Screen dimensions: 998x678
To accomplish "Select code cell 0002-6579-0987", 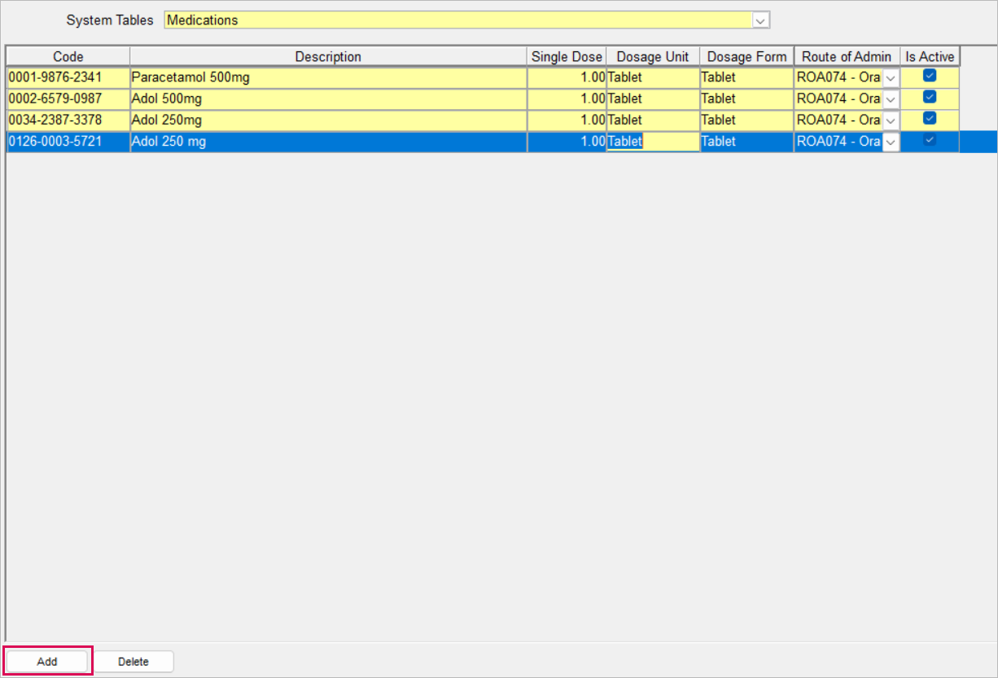I will pos(68,98).
